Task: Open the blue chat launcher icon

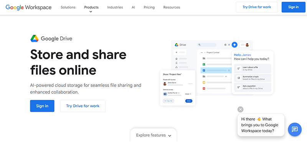Action: pyautogui.click(x=295, y=129)
